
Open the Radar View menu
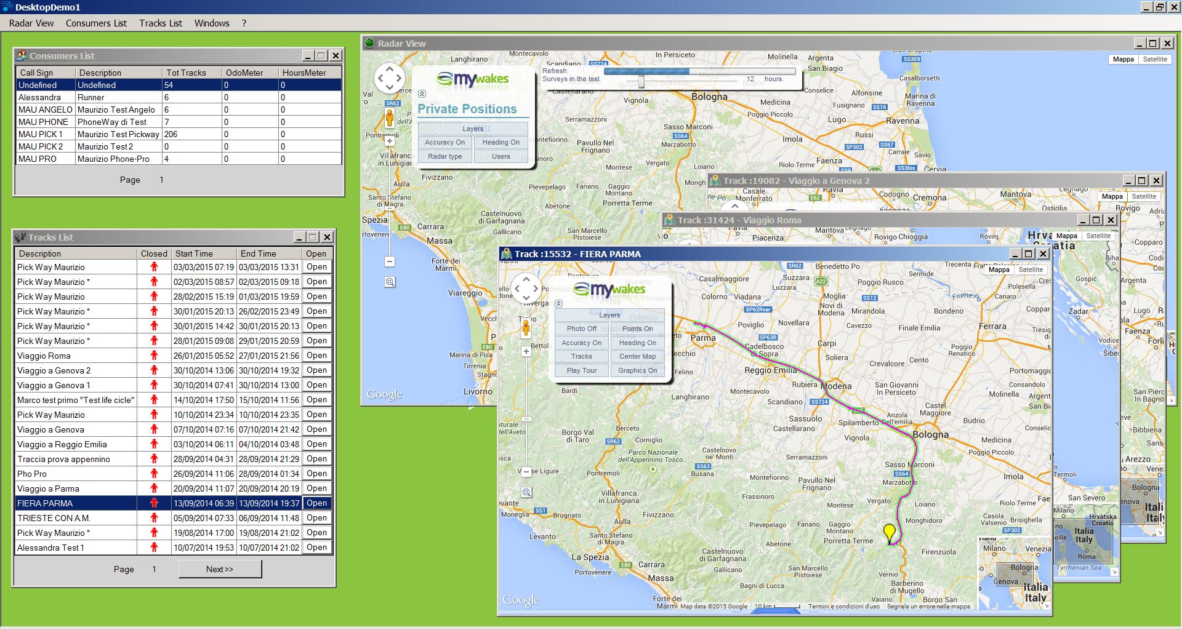pos(31,23)
